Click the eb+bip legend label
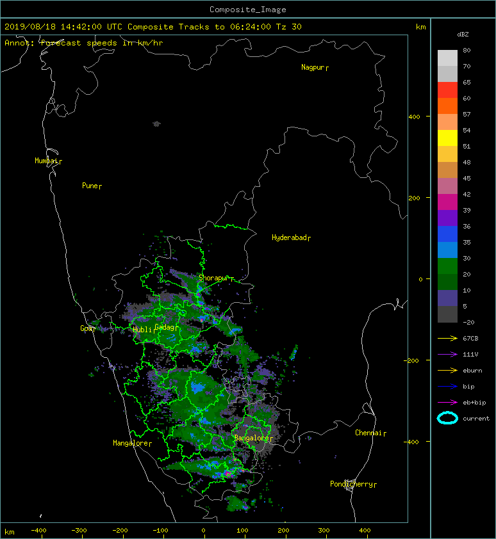The image size is (496, 539). [474, 403]
